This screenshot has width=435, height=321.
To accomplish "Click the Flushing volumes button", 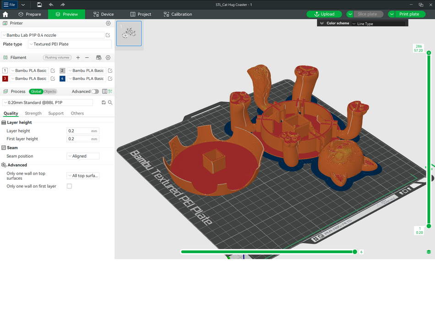I will [57, 58].
